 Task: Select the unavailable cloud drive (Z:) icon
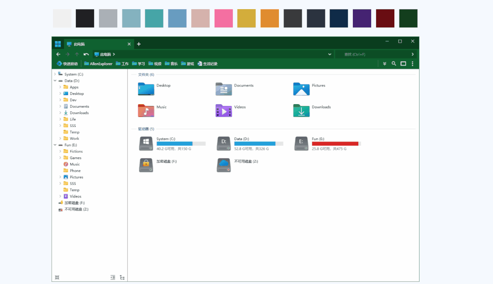[x=224, y=165]
